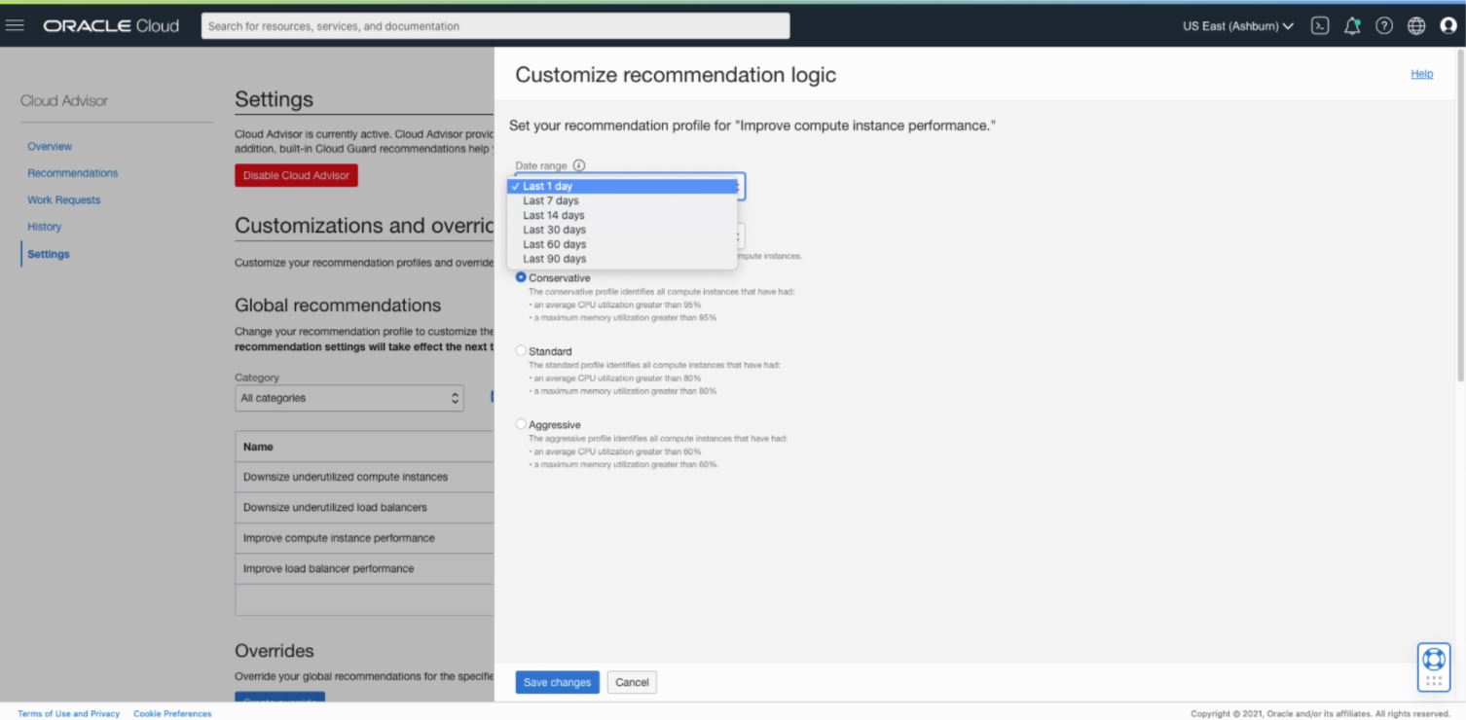Open the language globe icon
Viewport: 1466px width, 720px height.
[x=1414, y=26]
